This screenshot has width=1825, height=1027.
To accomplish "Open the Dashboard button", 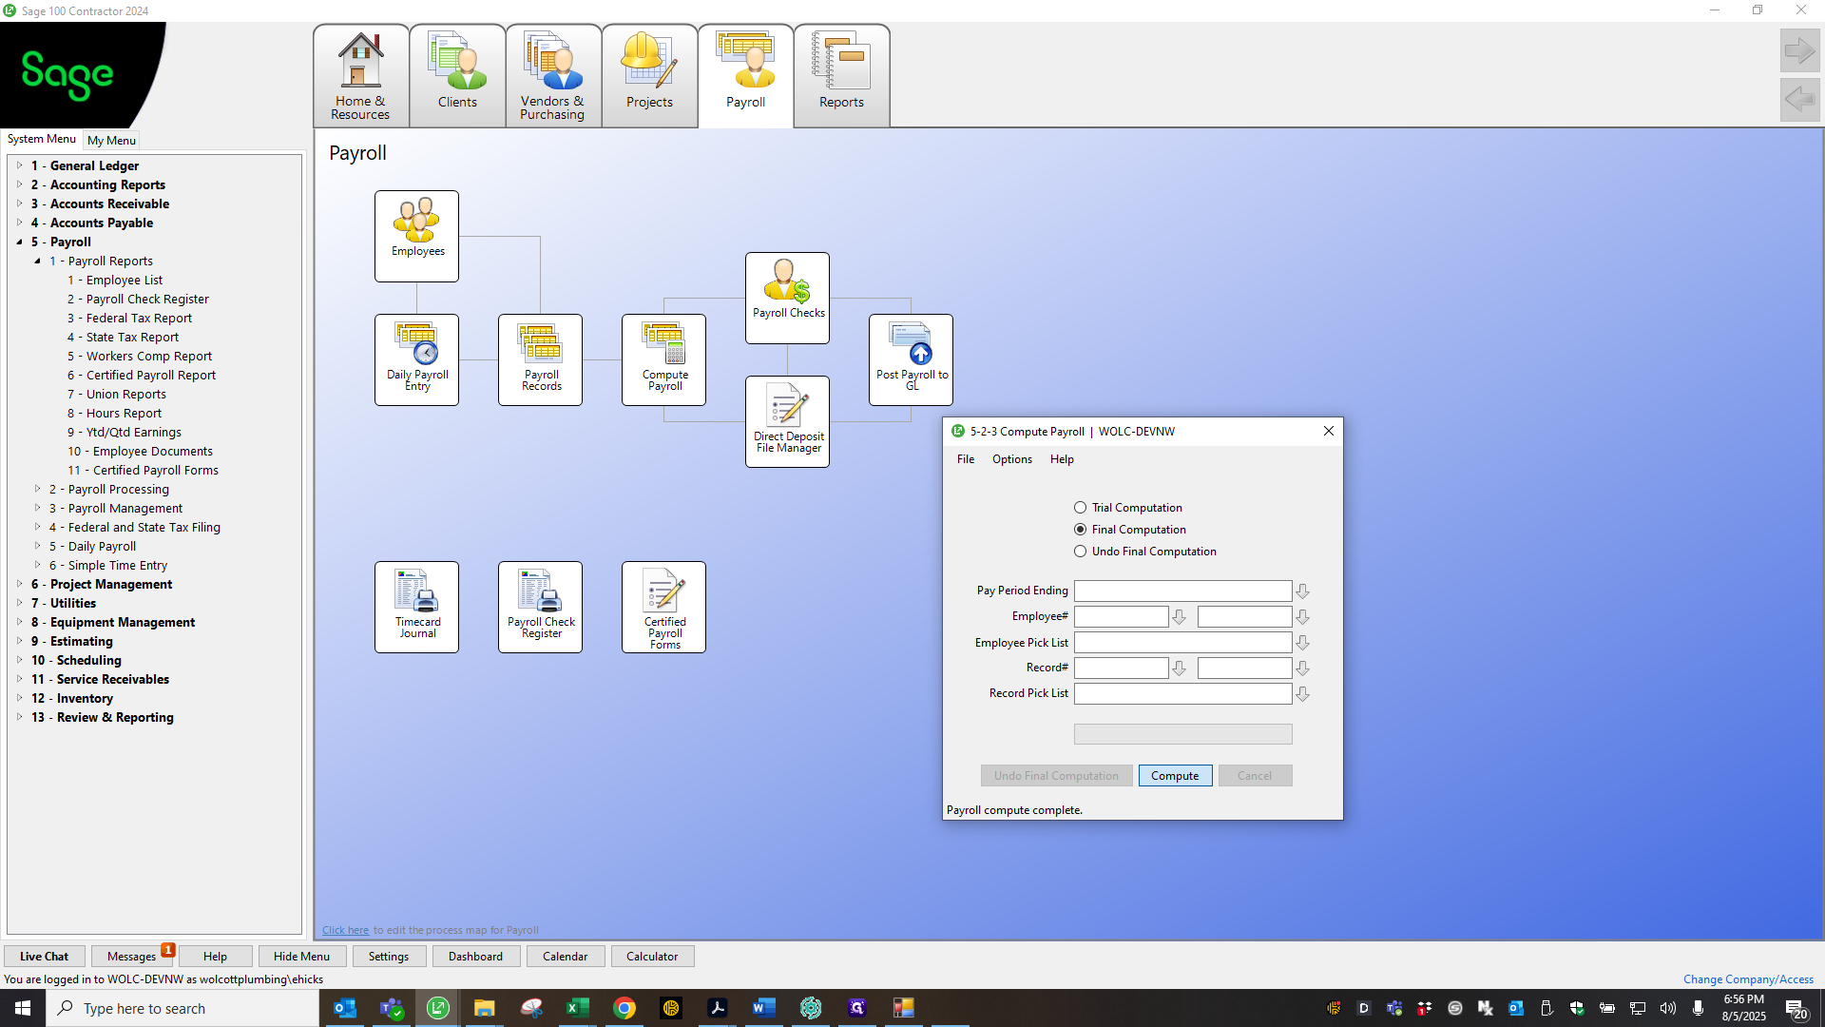I will (475, 957).
